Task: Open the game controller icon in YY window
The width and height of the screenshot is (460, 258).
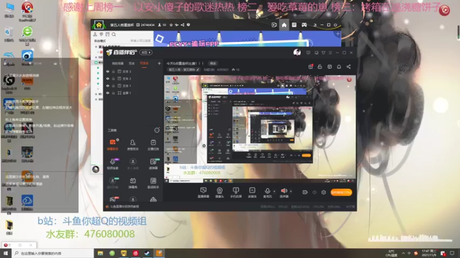Action: pos(304,25)
